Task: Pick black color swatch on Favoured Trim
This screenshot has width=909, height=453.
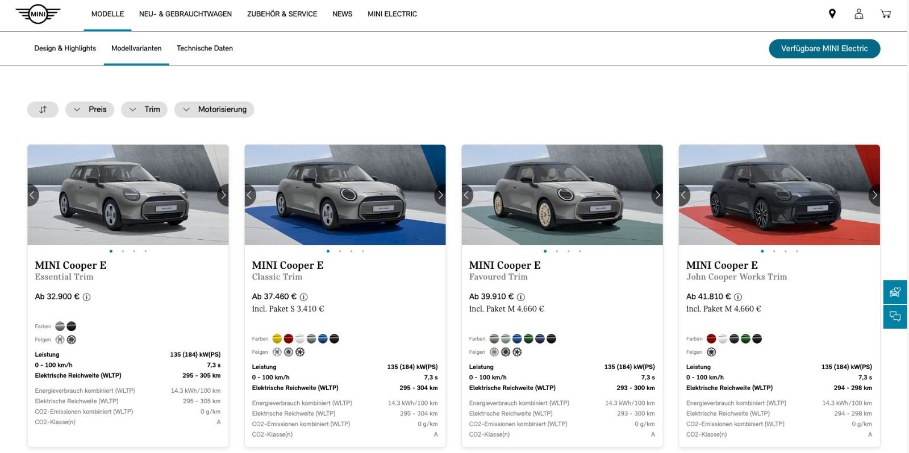Action: point(551,339)
